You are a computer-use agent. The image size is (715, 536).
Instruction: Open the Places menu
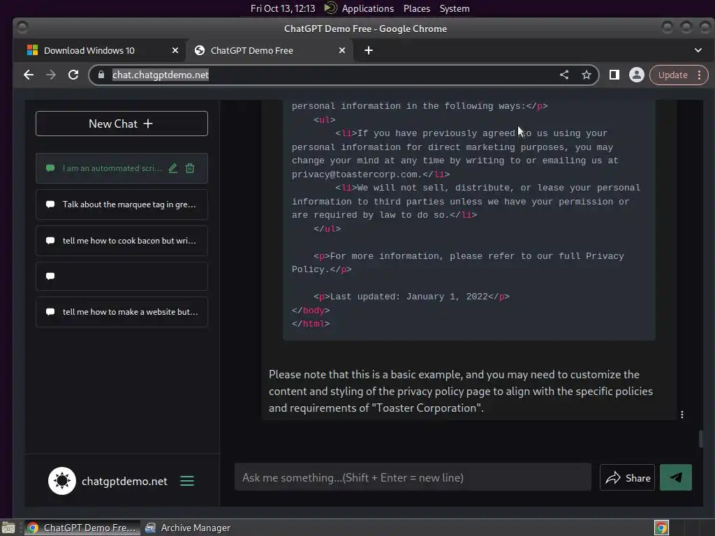pyautogui.click(x=417, y=8)
